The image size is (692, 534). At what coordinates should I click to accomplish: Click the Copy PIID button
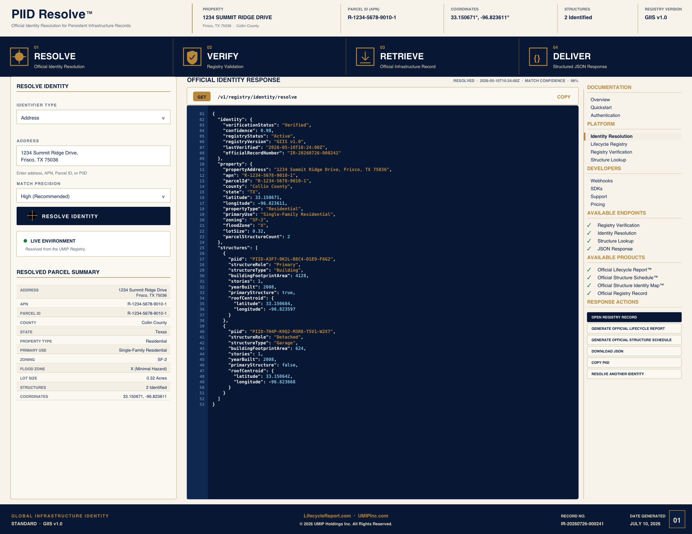click(634, 362)
